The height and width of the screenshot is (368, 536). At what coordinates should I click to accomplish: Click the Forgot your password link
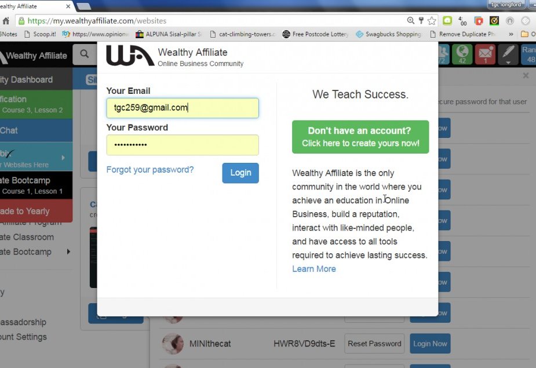tap(150, 170)
